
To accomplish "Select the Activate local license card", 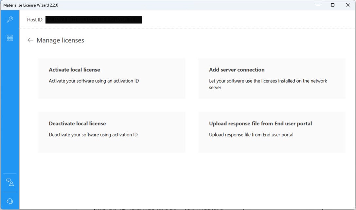I will (x=112, y=78).
